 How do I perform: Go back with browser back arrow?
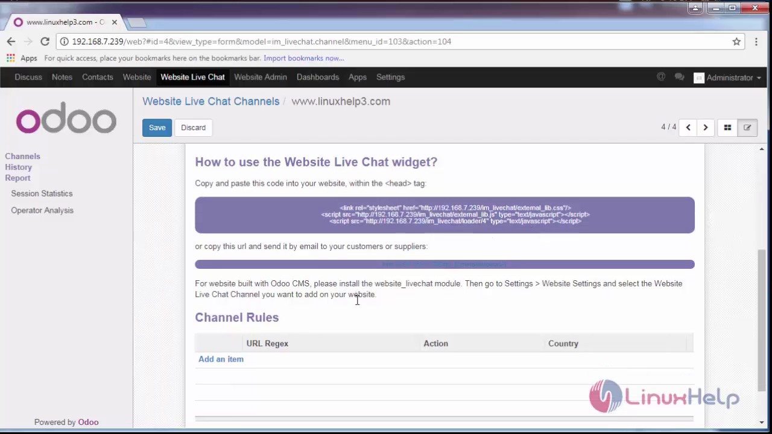(11, 42)
